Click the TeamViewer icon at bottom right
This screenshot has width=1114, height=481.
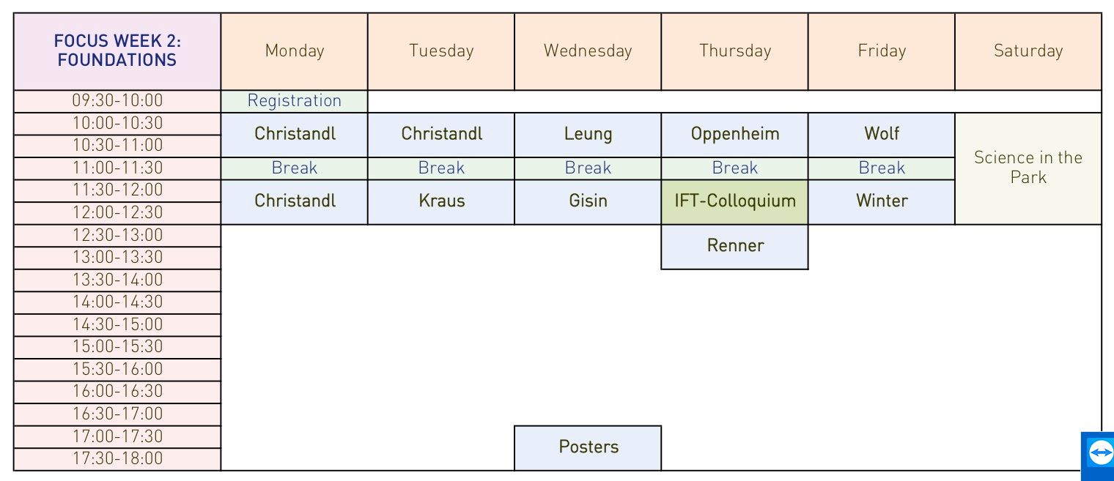1098,455
